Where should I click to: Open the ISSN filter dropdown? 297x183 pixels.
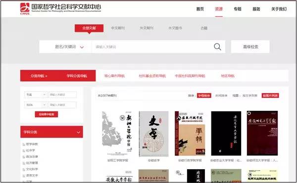(x=36, y=105)
